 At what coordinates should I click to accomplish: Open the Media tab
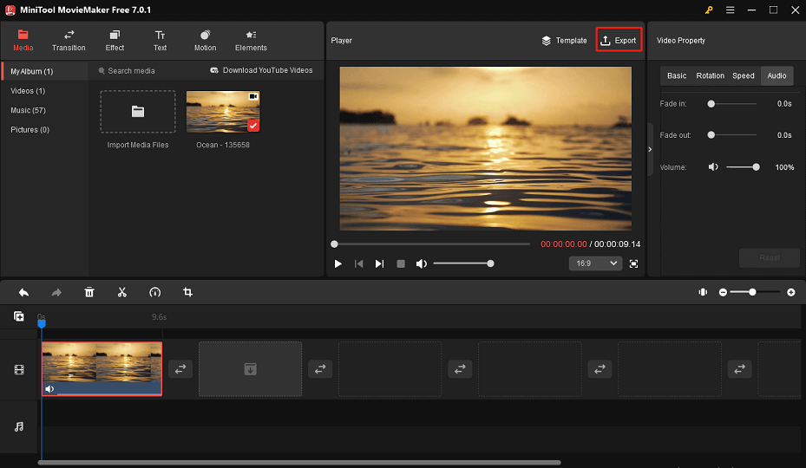tap(23, 40)
